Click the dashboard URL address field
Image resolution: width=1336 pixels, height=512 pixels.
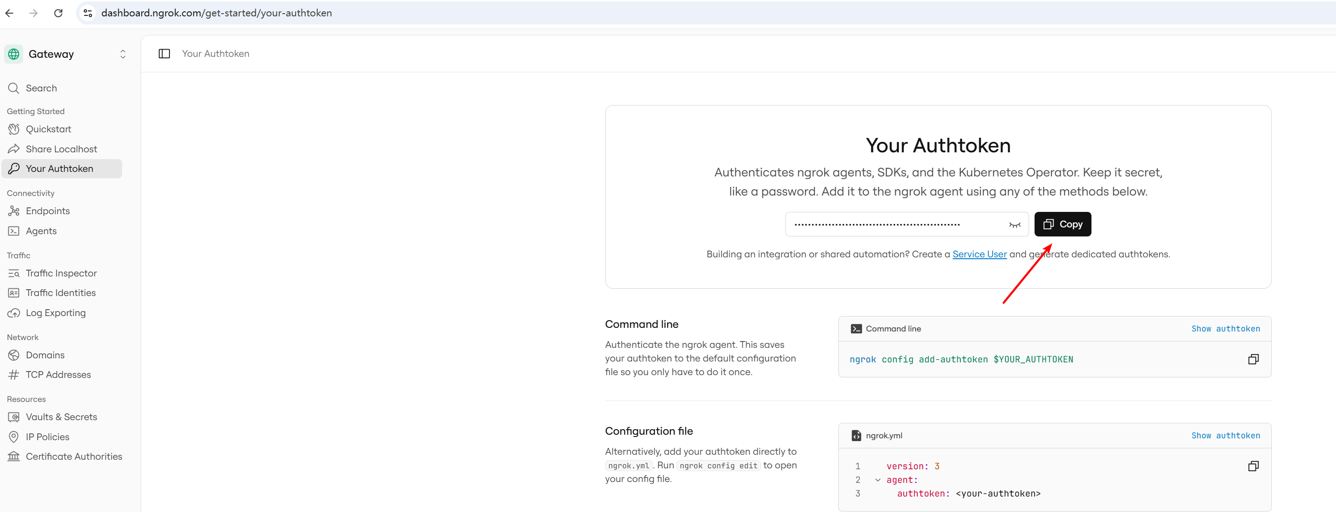click(x=216, y=13)
